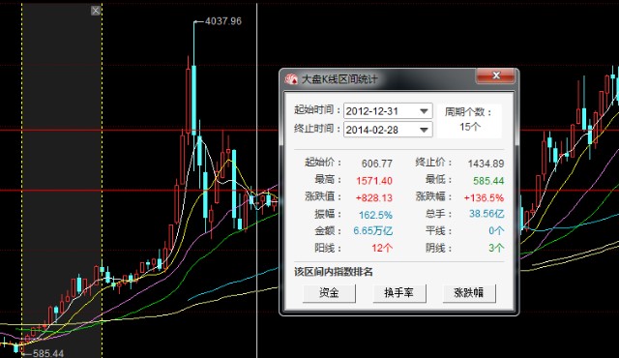Click the 585.44 low price label
Screen dimensions: 619x358
48,353
